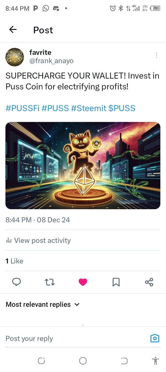Unlike the post with the pink heart
This screenshot has height=372, width=166.
(83, 282)
